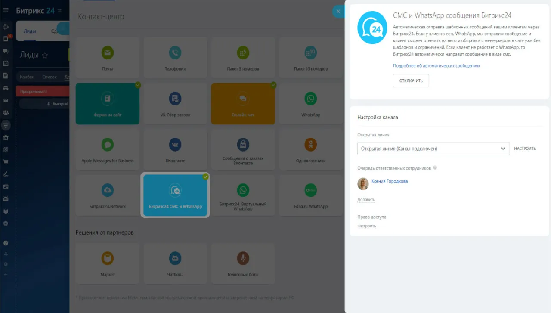Open the settings gear in left sidebar
This screenshot has height=313, width=551.
click(6, 264)
